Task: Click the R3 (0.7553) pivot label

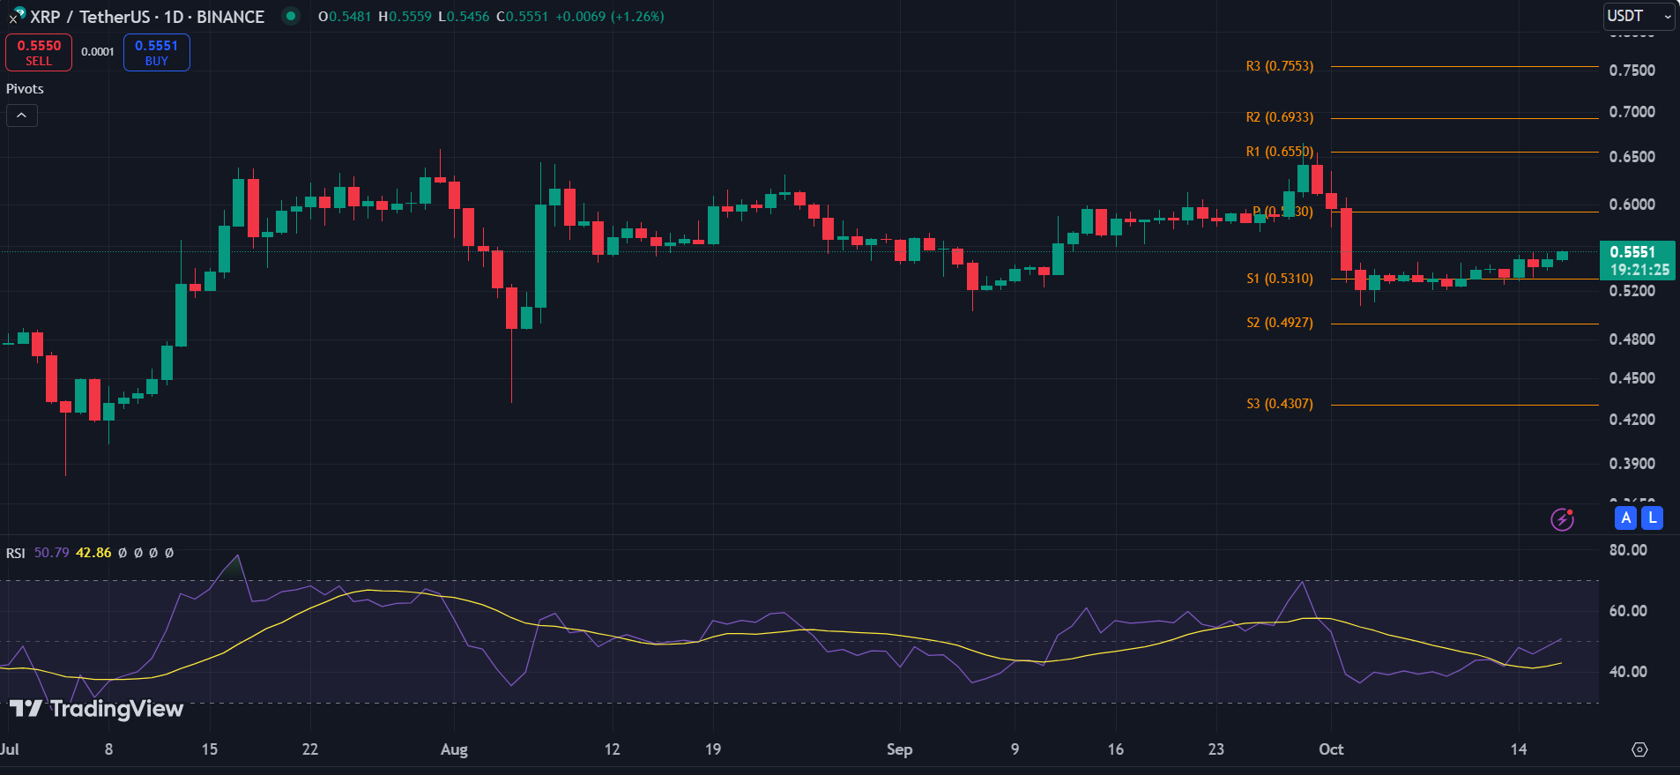Action: [x=1279, y=66]
